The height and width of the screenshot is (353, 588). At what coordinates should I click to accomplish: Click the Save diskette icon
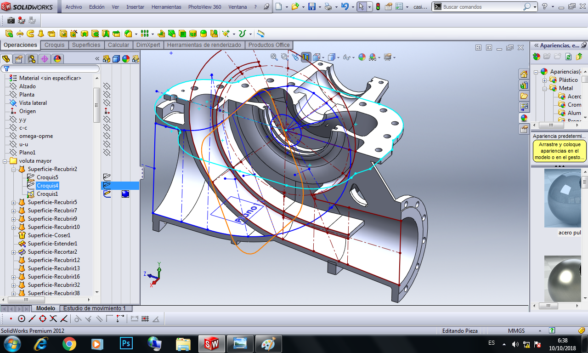312,7
